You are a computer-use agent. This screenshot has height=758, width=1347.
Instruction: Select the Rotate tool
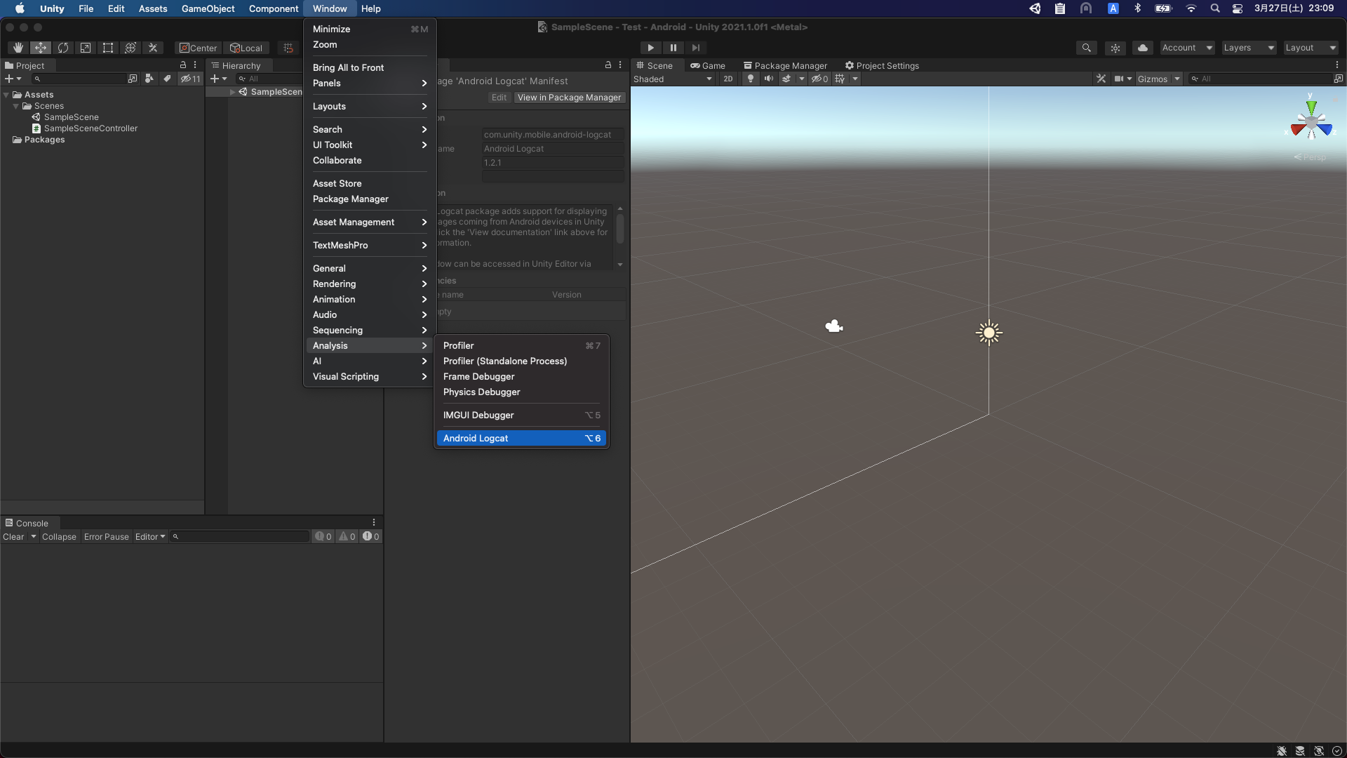tap(63, 48)
